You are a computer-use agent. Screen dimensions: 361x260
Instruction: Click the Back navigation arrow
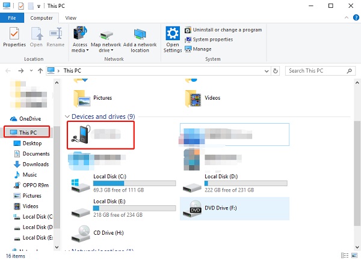click(x=8, y=71)
